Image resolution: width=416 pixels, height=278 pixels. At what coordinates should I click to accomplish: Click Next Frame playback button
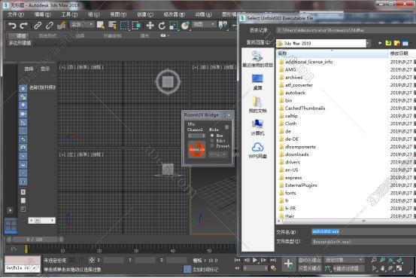point(263,260)
